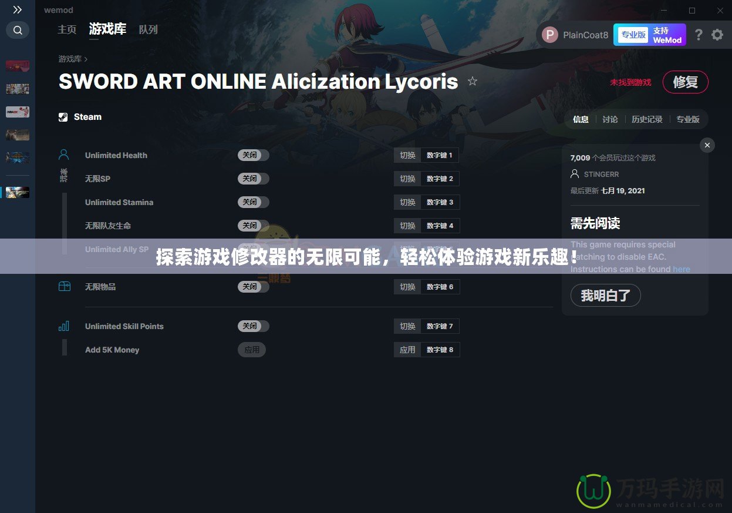The image size is (732, 513).
Task: Click the STINGERR author name
Action: click(x=602, y=175)
